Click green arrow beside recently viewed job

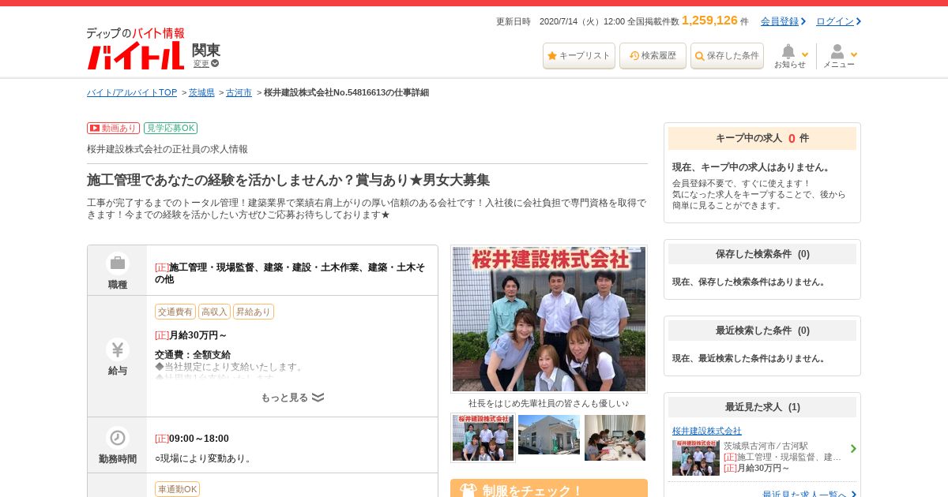[x=853, y=449]
